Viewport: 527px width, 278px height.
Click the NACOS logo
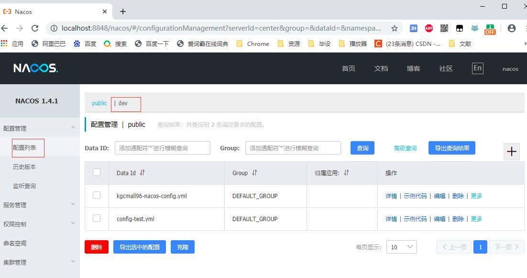[36, 67]
